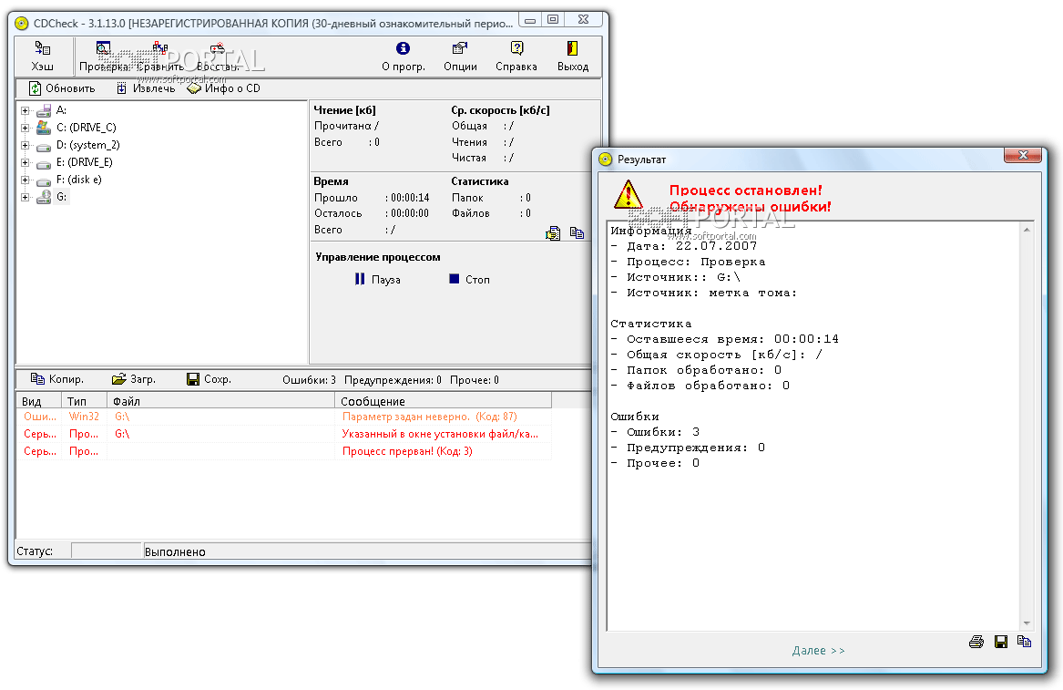Open О прогр. (About) info icon
This screenshot has height=690, width=1063.
coord(403,56)
